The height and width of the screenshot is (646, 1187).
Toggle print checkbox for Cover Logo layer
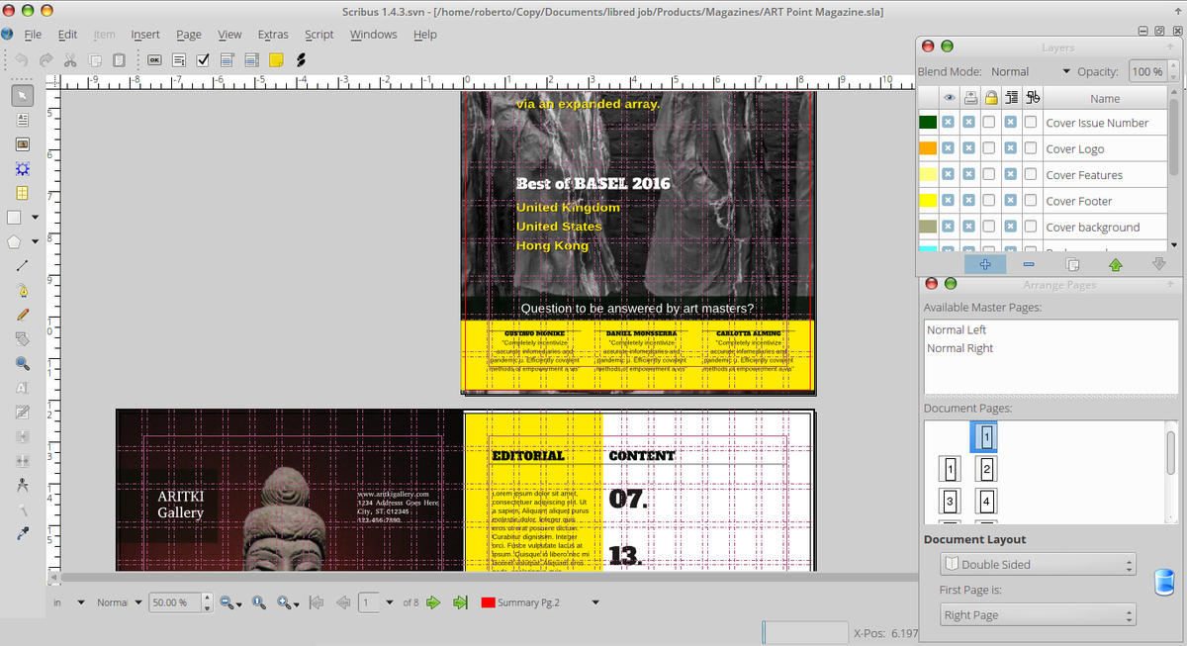click(x=968, y=148)
